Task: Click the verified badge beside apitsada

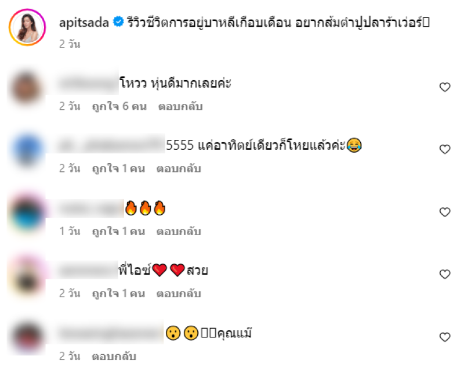Action: coord(118,22)
